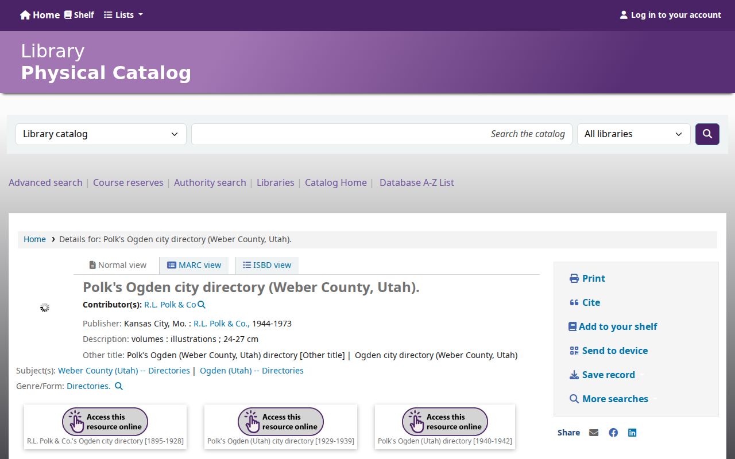Open publisher R.L. Polk & Co., link
The height and width of the screenshot is (459, 735).
[222, 324]
